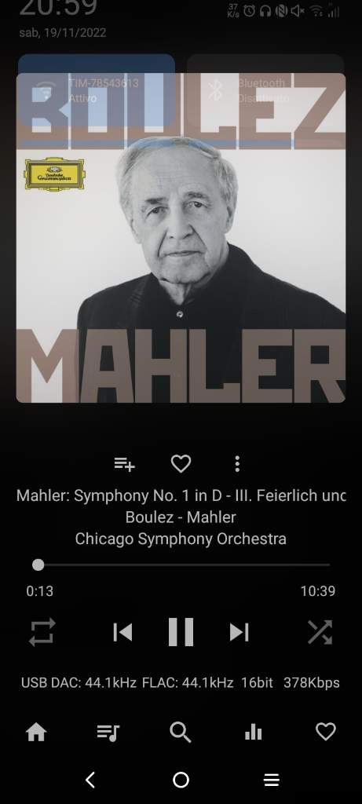
Task: Go to the Home tab
Action: coord(36,733)
